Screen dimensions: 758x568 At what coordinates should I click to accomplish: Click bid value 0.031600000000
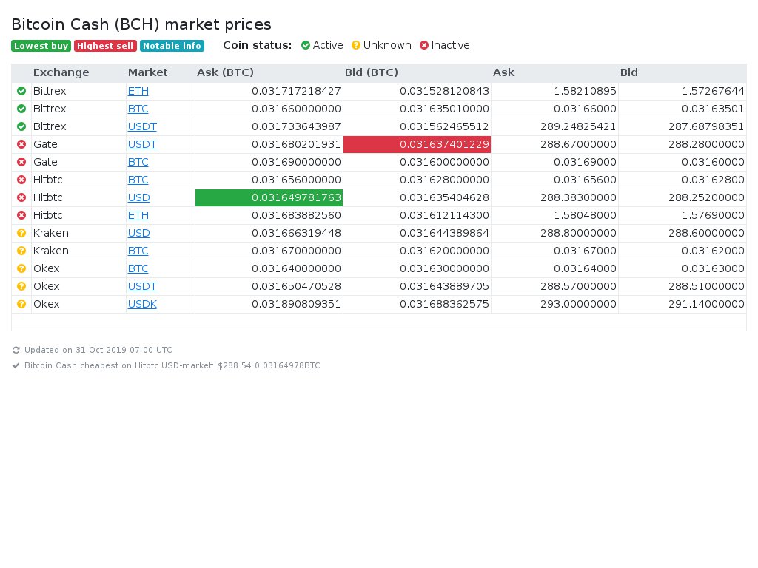(x=444, y=162)
